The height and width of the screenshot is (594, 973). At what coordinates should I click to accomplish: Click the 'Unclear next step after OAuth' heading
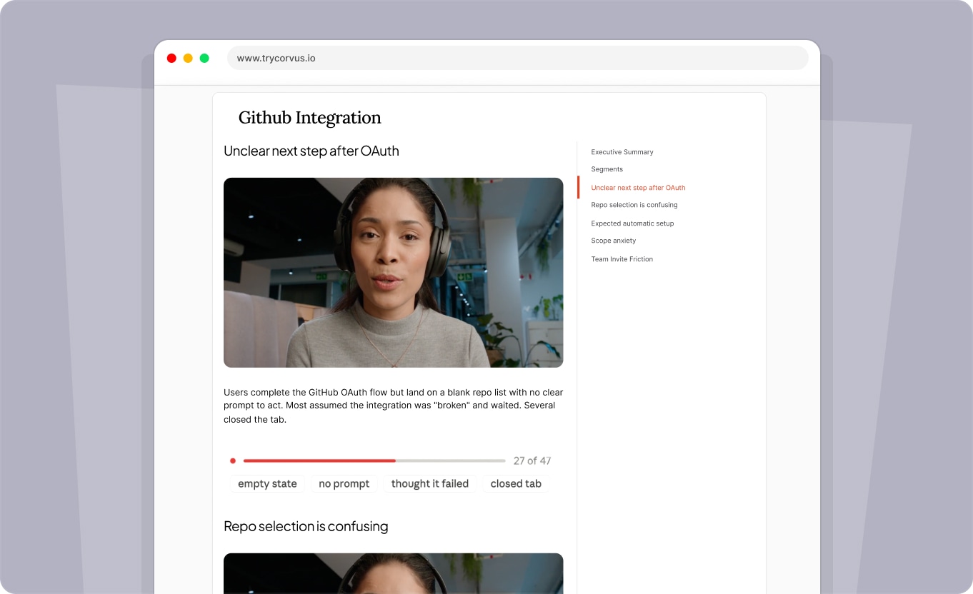point(311,151)
